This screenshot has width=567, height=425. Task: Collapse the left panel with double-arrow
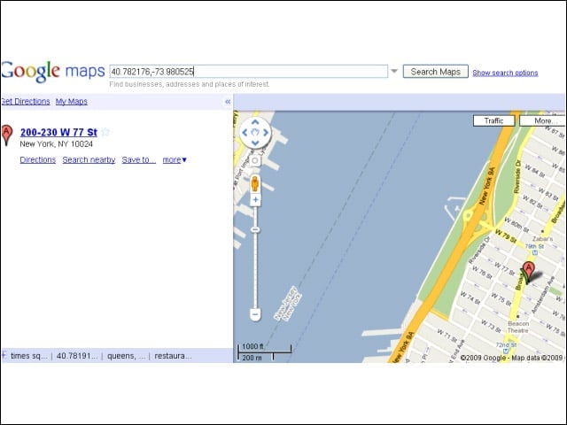[x=228, y=102]
